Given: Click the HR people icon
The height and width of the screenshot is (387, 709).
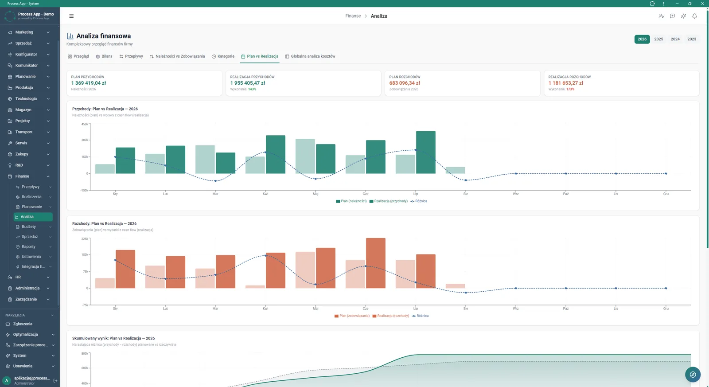Looking at the screenshot, I should (10, 277).
